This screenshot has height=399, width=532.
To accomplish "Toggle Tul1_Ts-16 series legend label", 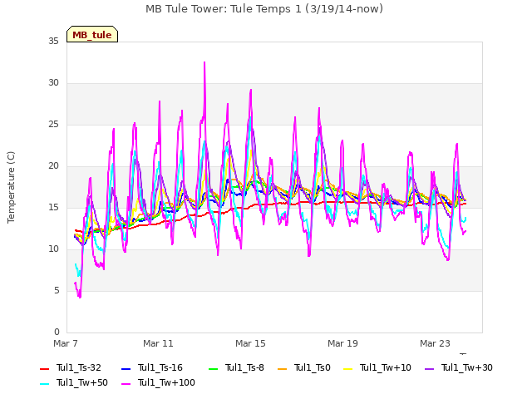I will [160, 367].
